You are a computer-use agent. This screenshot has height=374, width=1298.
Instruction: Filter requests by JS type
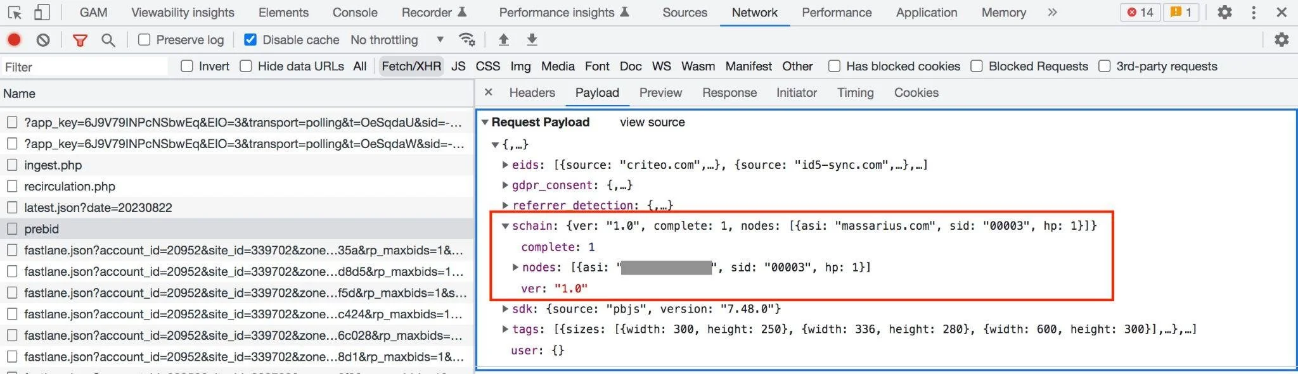click(458, 66)
